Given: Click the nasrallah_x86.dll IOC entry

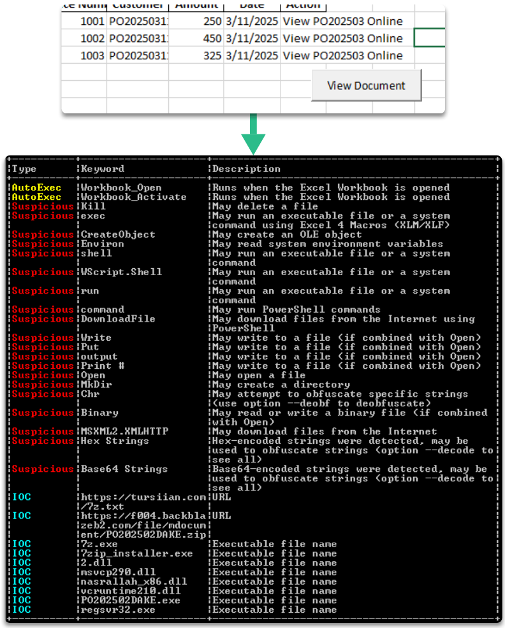Looking at the screenshot, I should click(x=134, y=582).
